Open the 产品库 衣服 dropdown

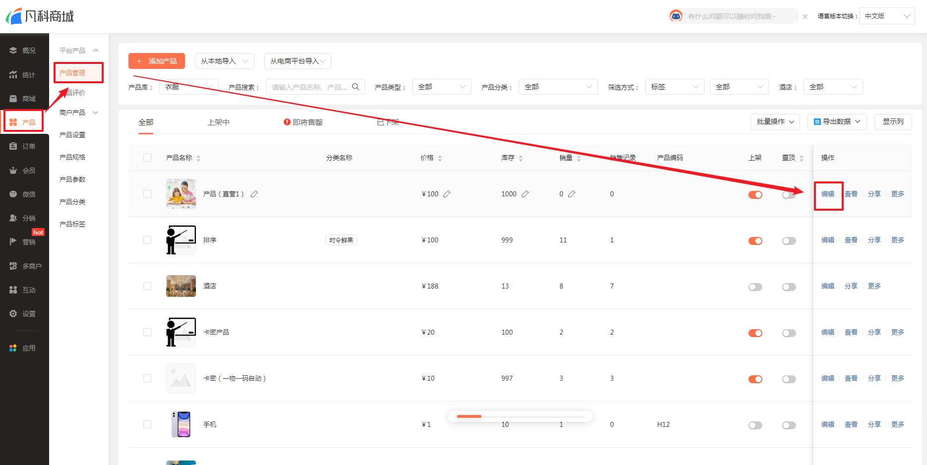point(189,87)
